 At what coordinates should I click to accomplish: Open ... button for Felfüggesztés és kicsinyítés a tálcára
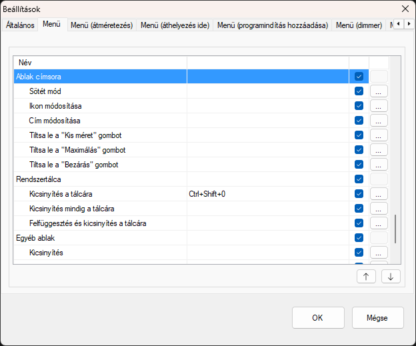[x=379, y=223]
